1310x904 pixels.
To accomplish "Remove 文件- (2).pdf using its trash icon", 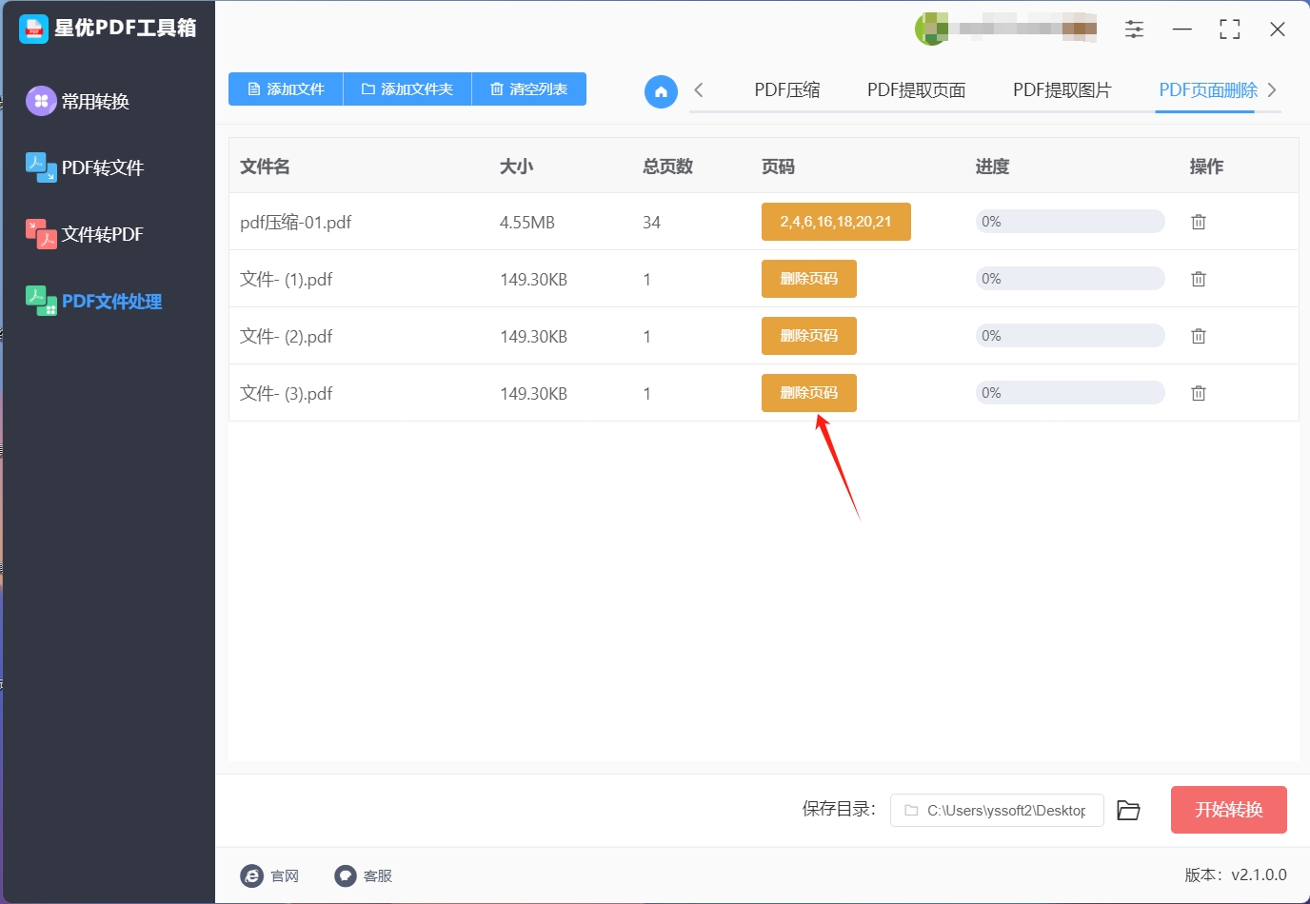I will (x=1199, y=336).
